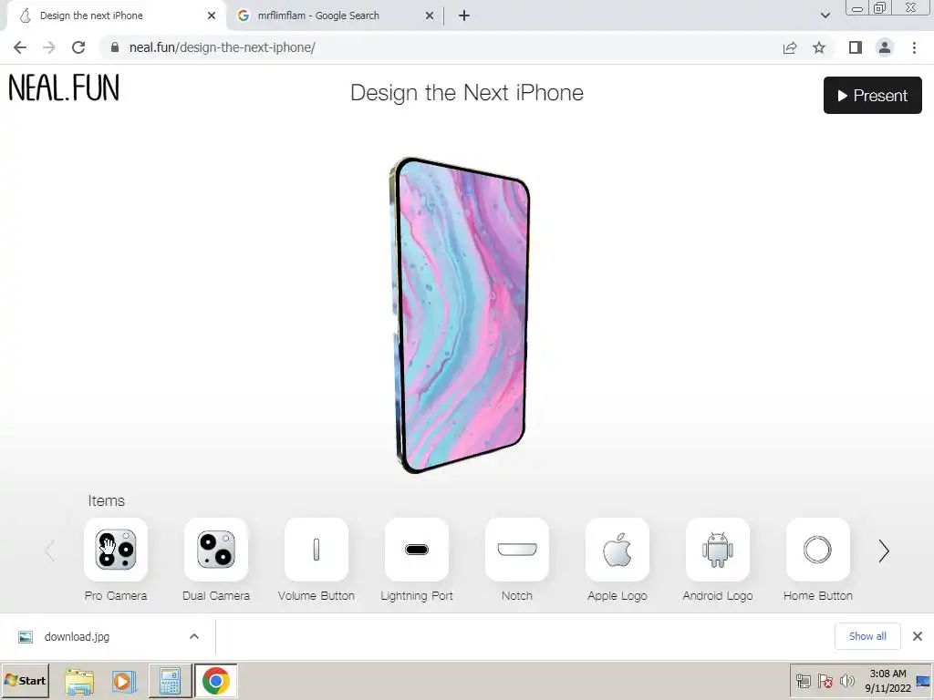This screenshot has width=934, height=700.
Task: Open the network tray icon
Action: click(804, 681)
